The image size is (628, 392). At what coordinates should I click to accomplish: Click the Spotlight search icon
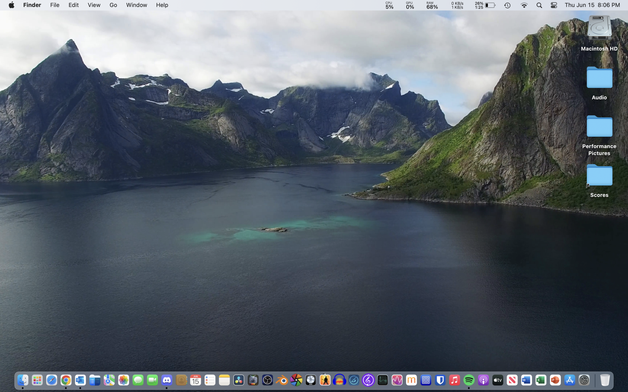539,5
